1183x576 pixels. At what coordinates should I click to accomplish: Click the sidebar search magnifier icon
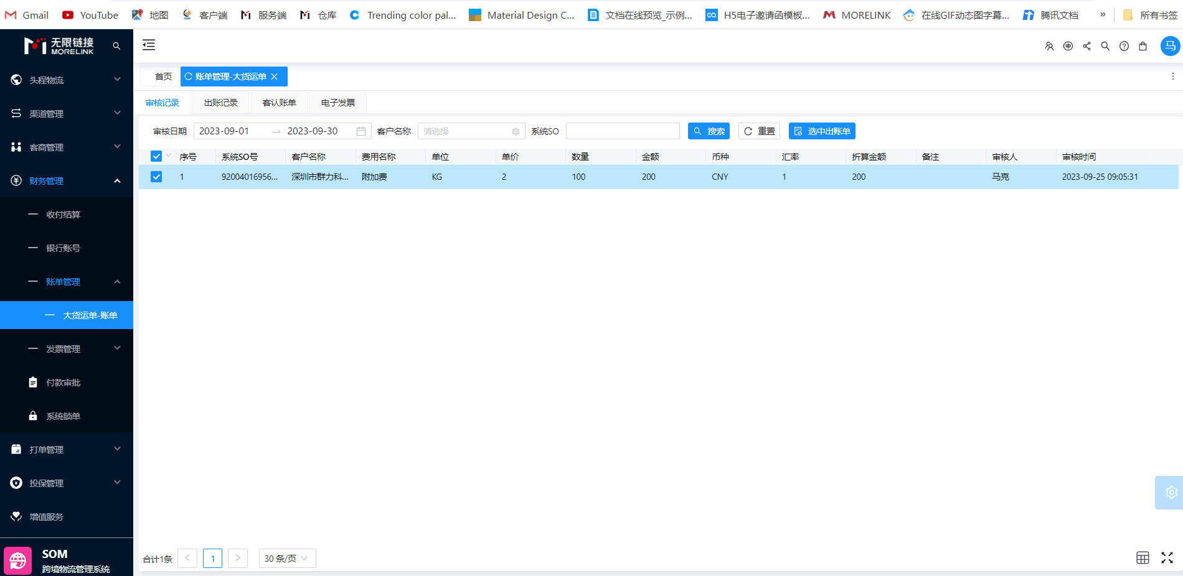pos(116,46)
